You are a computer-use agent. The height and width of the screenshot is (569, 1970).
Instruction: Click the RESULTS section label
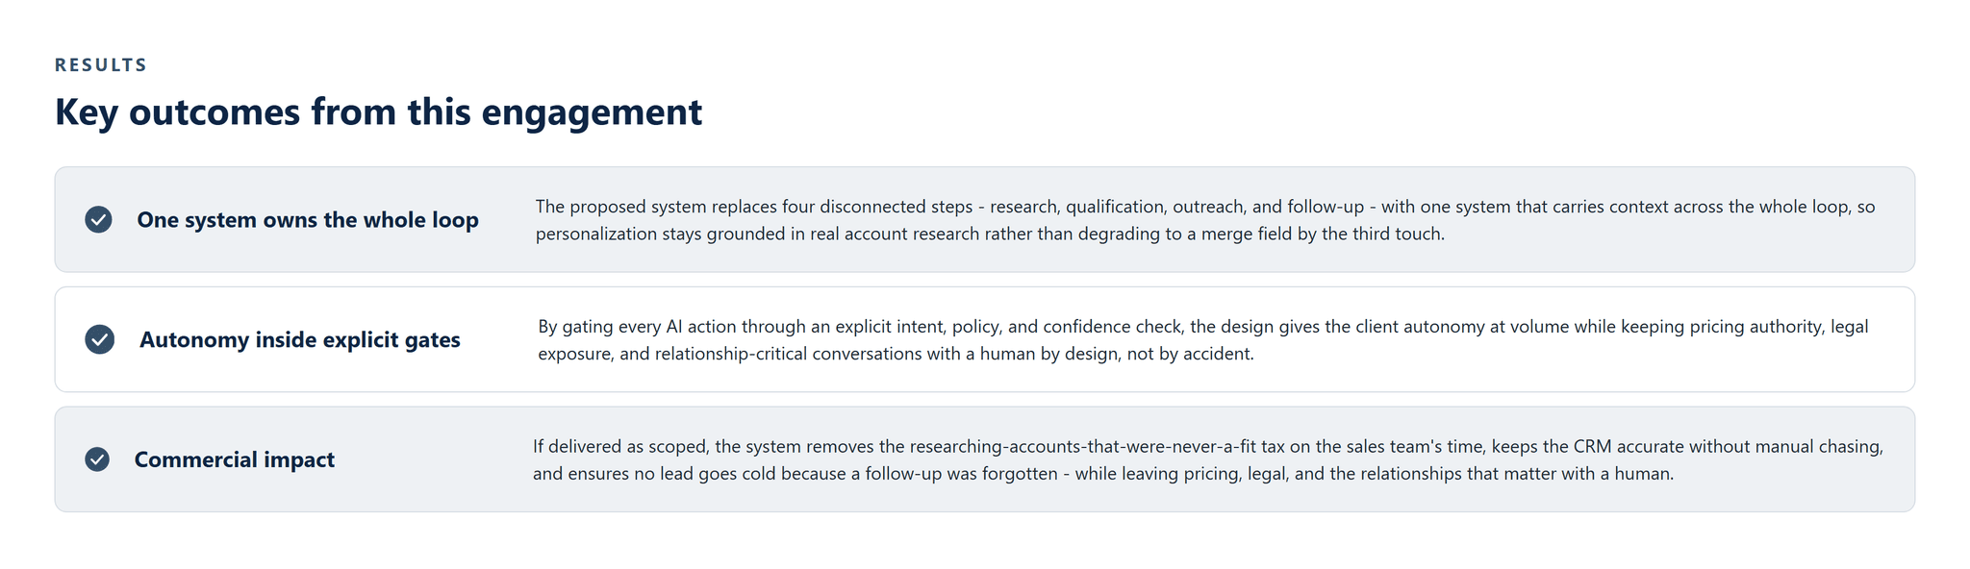(x=101, y=64)
